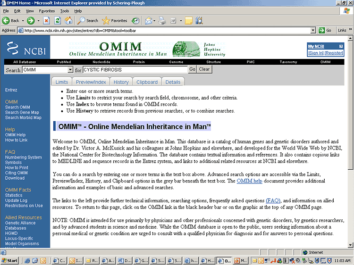
Task: Switch to the History tab
Action: [x=121, y=82]
